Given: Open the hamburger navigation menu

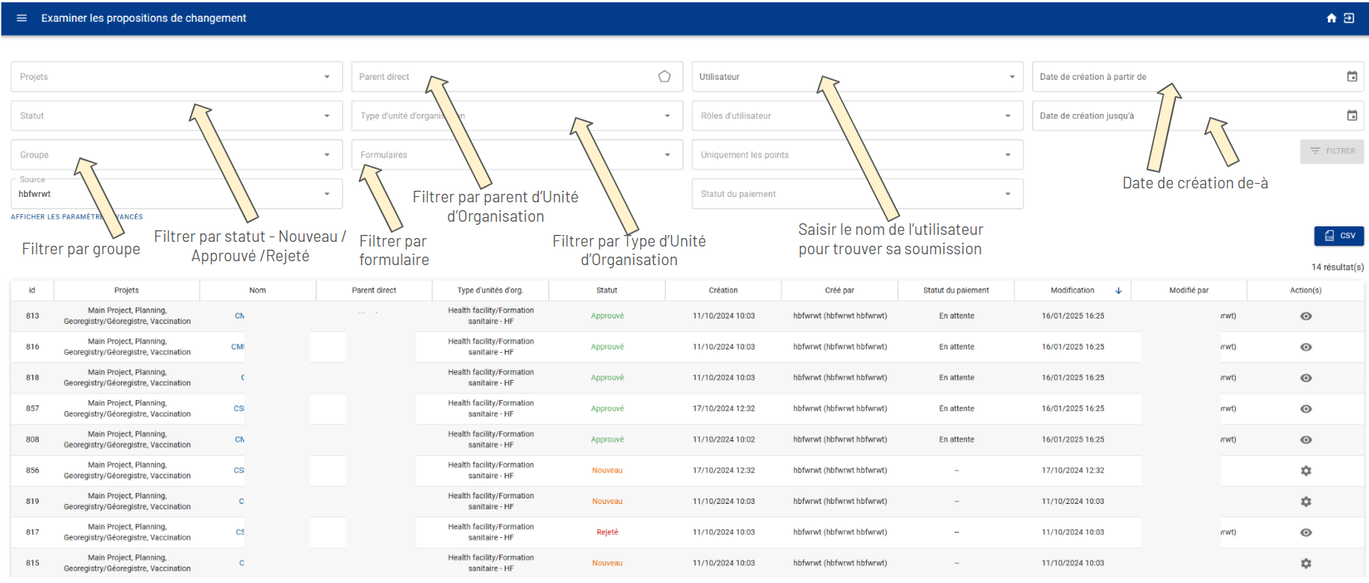Looking at the screenshot, I should click(x=22, y=18).
